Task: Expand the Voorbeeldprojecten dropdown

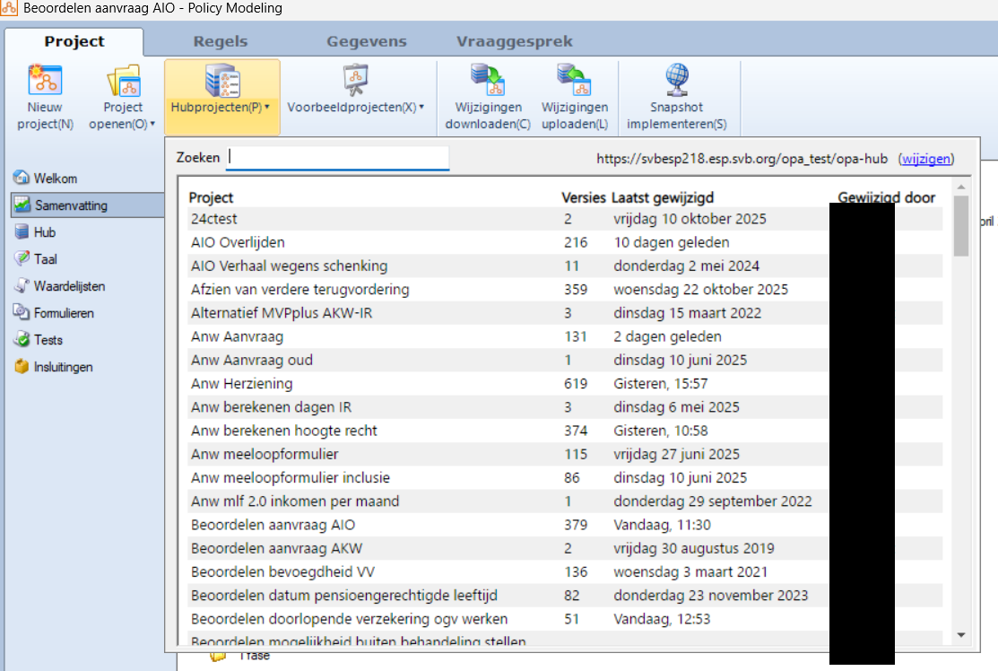Action: pos(355,107)
